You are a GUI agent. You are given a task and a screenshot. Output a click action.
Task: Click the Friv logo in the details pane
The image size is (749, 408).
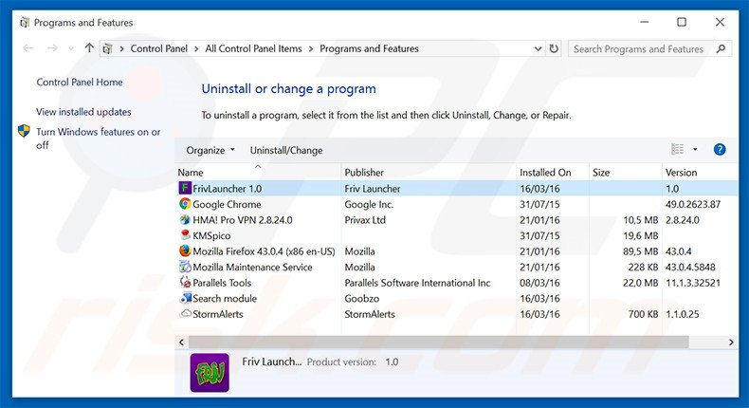210,373
